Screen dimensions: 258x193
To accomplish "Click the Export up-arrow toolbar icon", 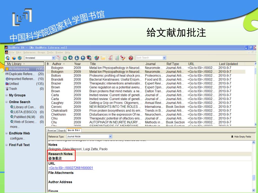I will pos(83,58).
